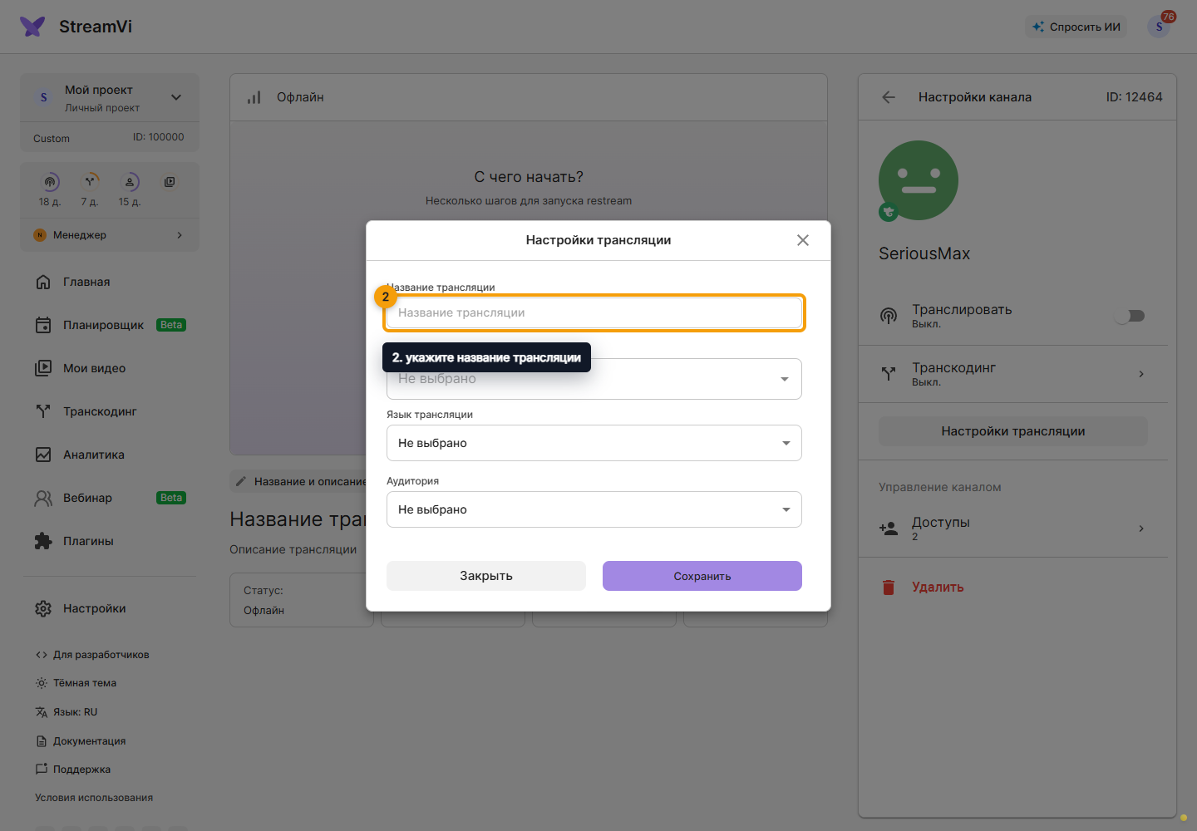Screen dimensions: 1197x831
Task: Open Документация via its document icon
Action: (42, 741)
